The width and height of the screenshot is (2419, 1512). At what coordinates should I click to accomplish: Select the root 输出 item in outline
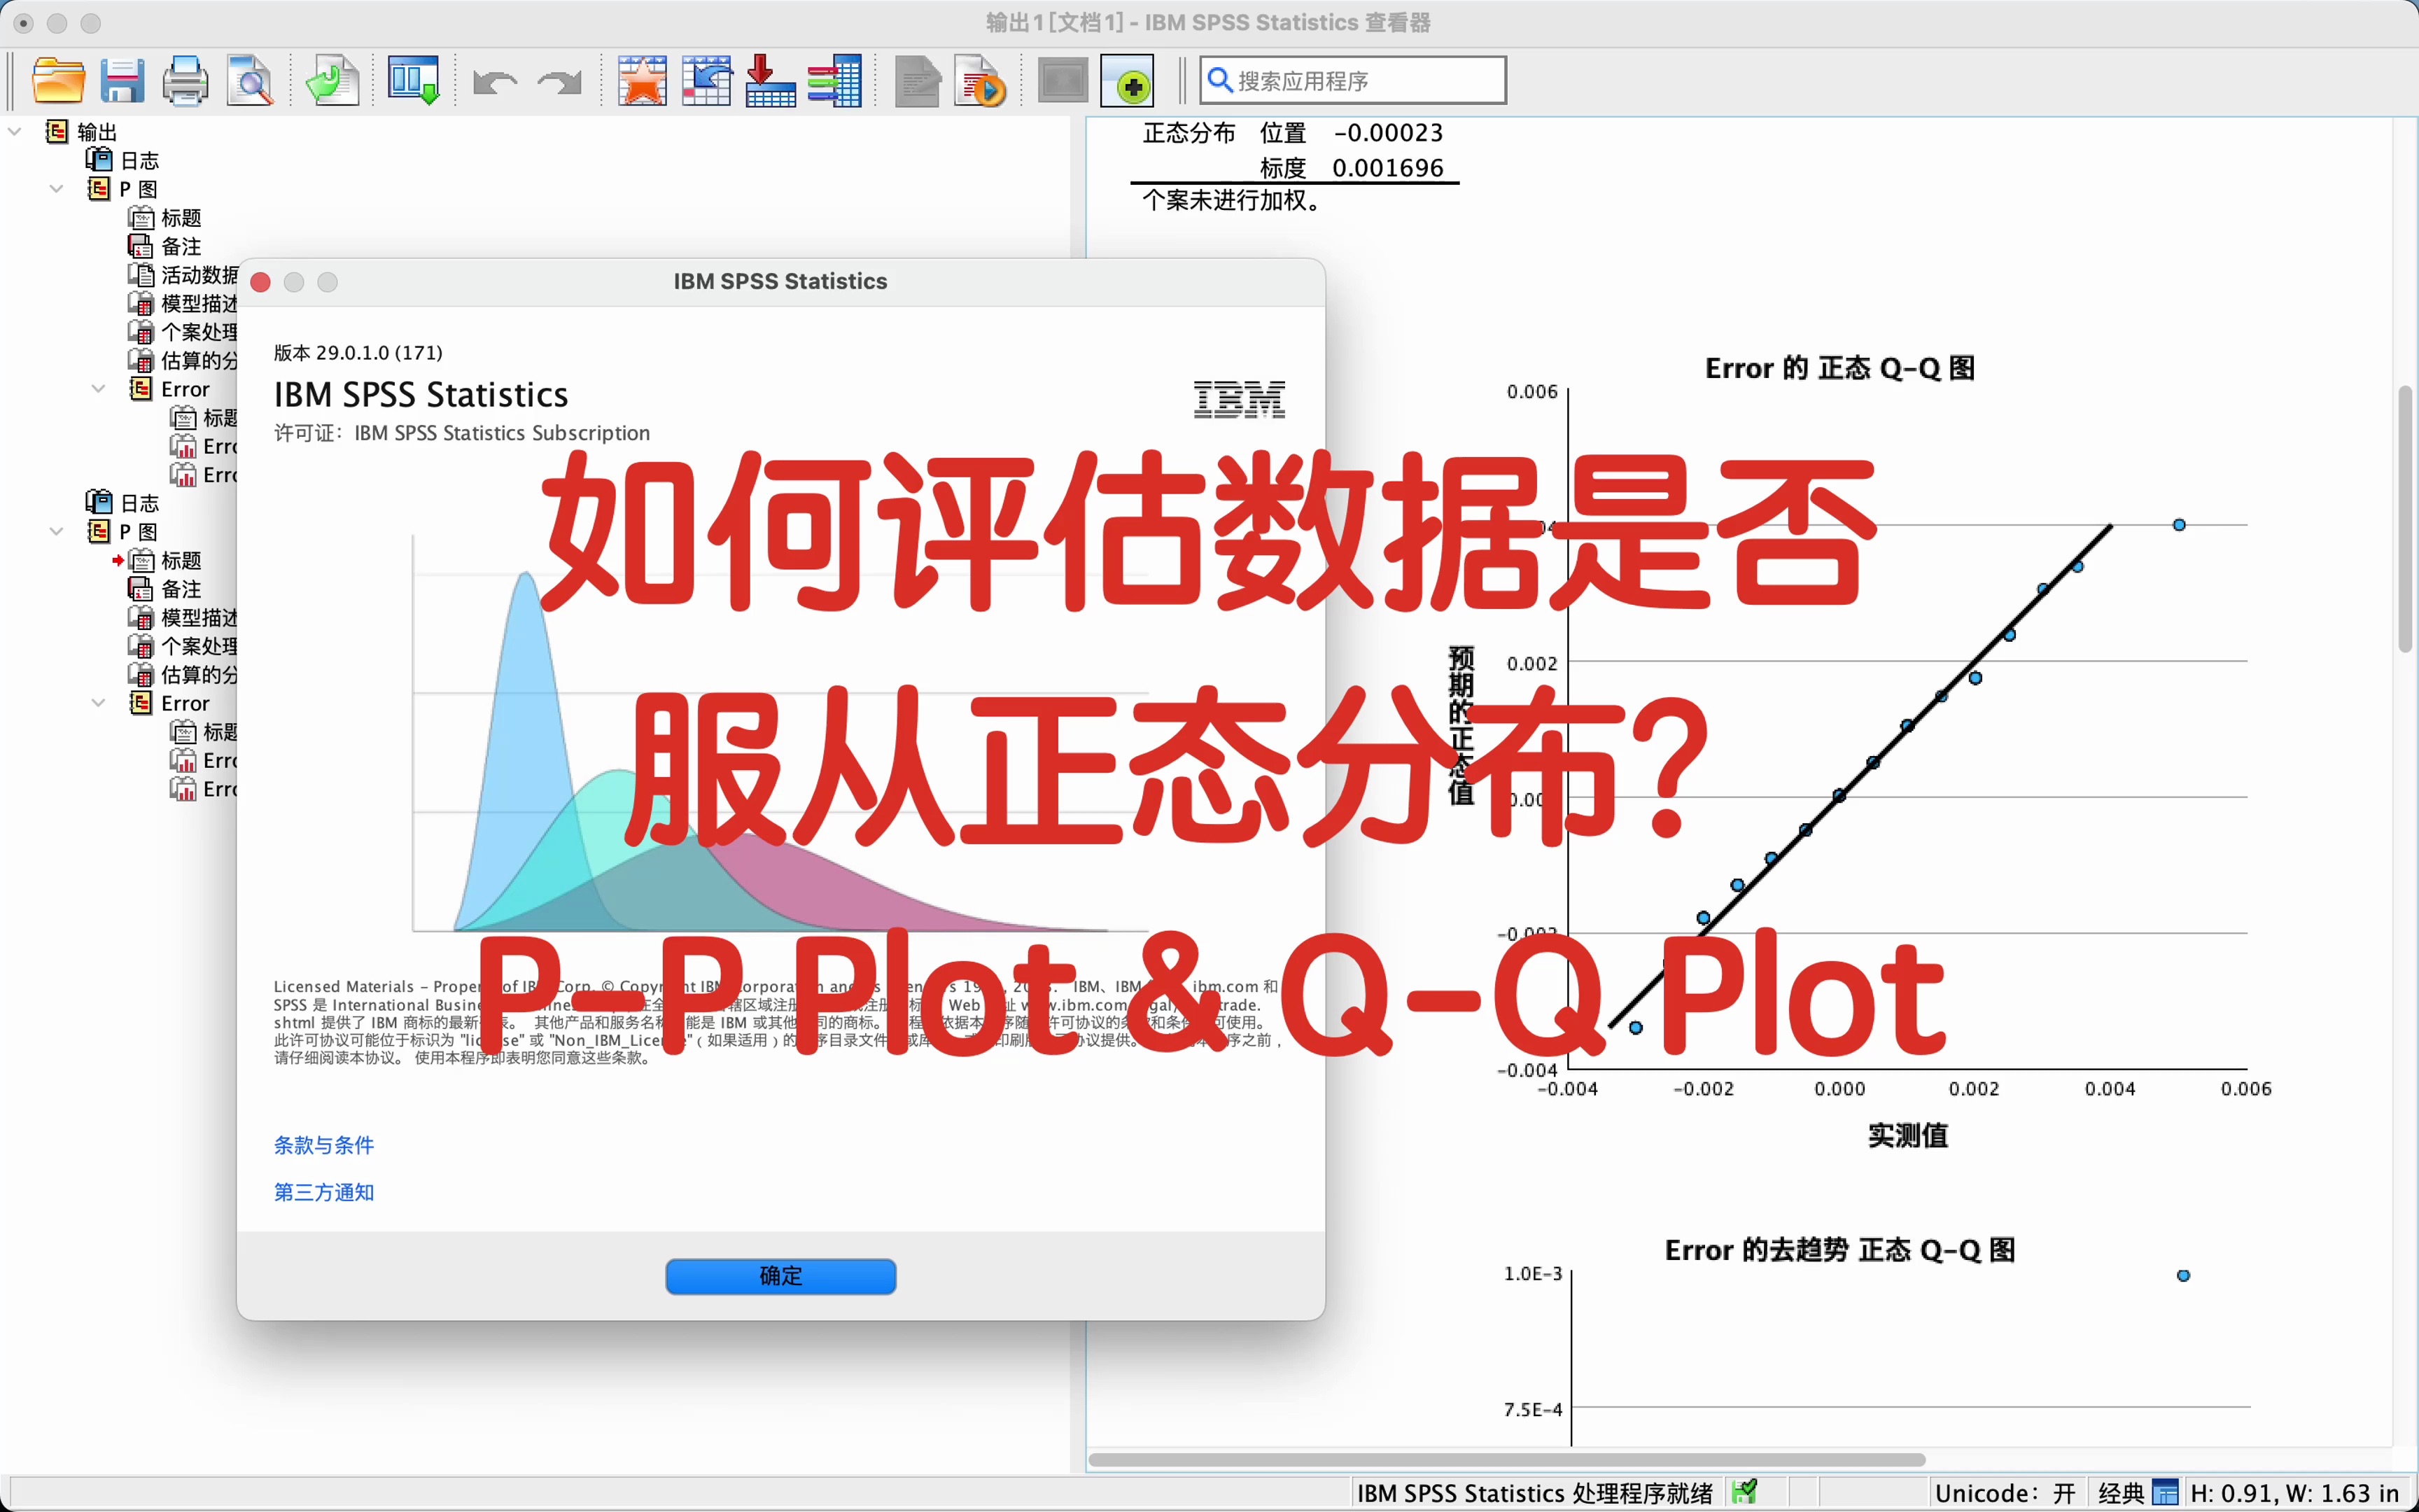click(82, 132)
